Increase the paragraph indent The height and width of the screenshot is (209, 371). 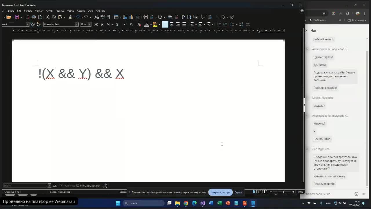pos(219,24)
